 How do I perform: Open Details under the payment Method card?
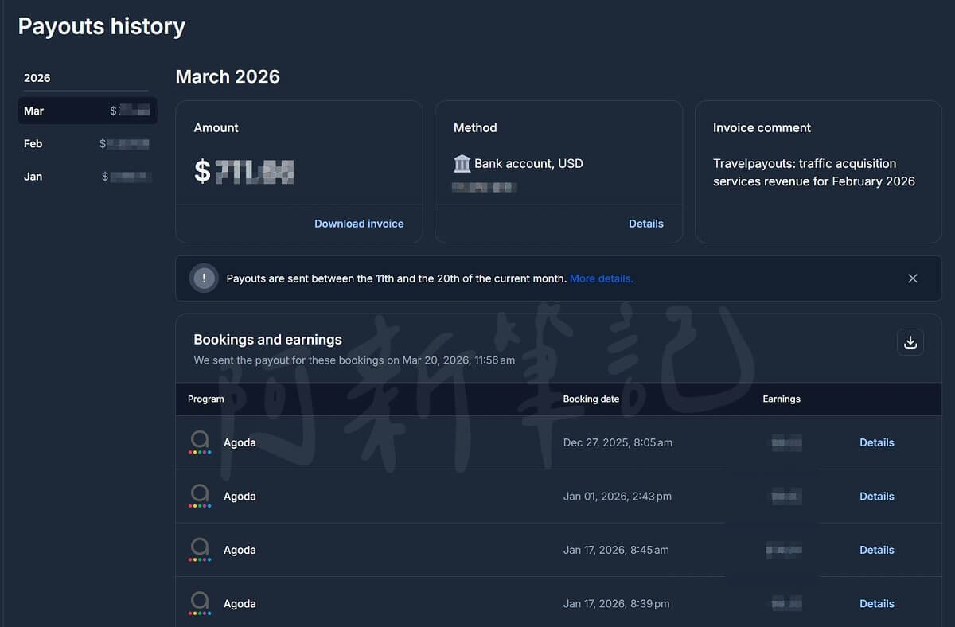tap(646, 224)
